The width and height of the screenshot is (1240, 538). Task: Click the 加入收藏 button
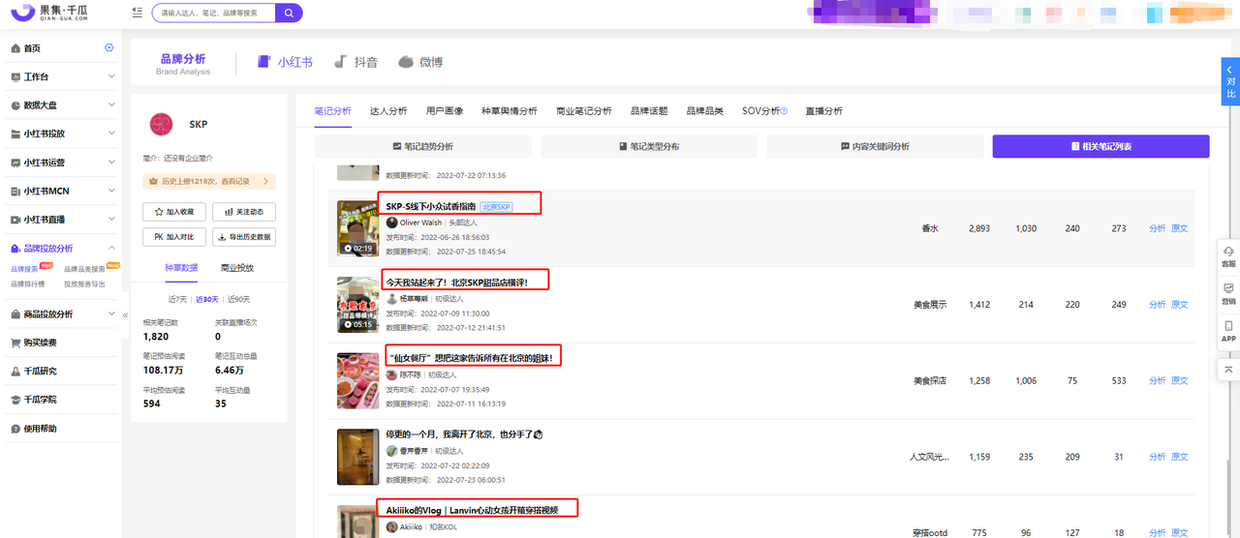[174, 211]
